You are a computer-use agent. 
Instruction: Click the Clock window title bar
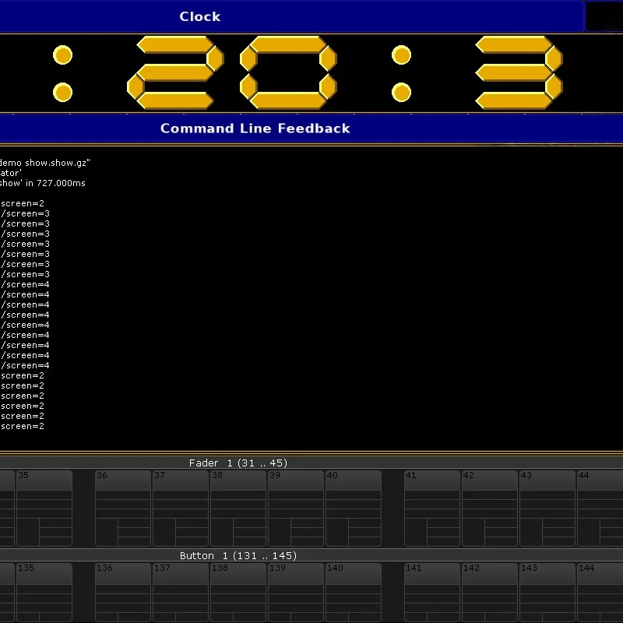[291, 16]
